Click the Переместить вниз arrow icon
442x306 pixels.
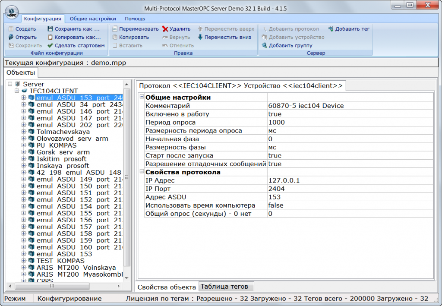point(200,37)
